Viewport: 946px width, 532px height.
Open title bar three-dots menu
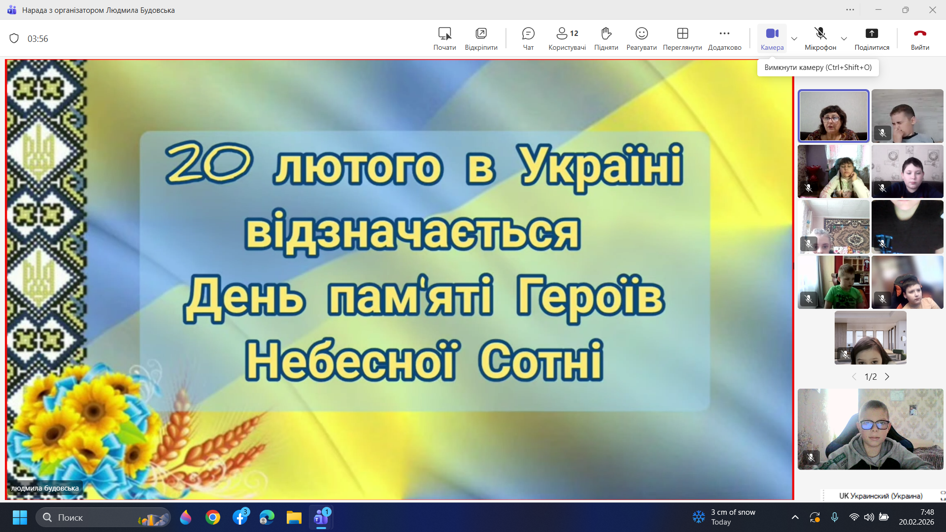point(850,10)
